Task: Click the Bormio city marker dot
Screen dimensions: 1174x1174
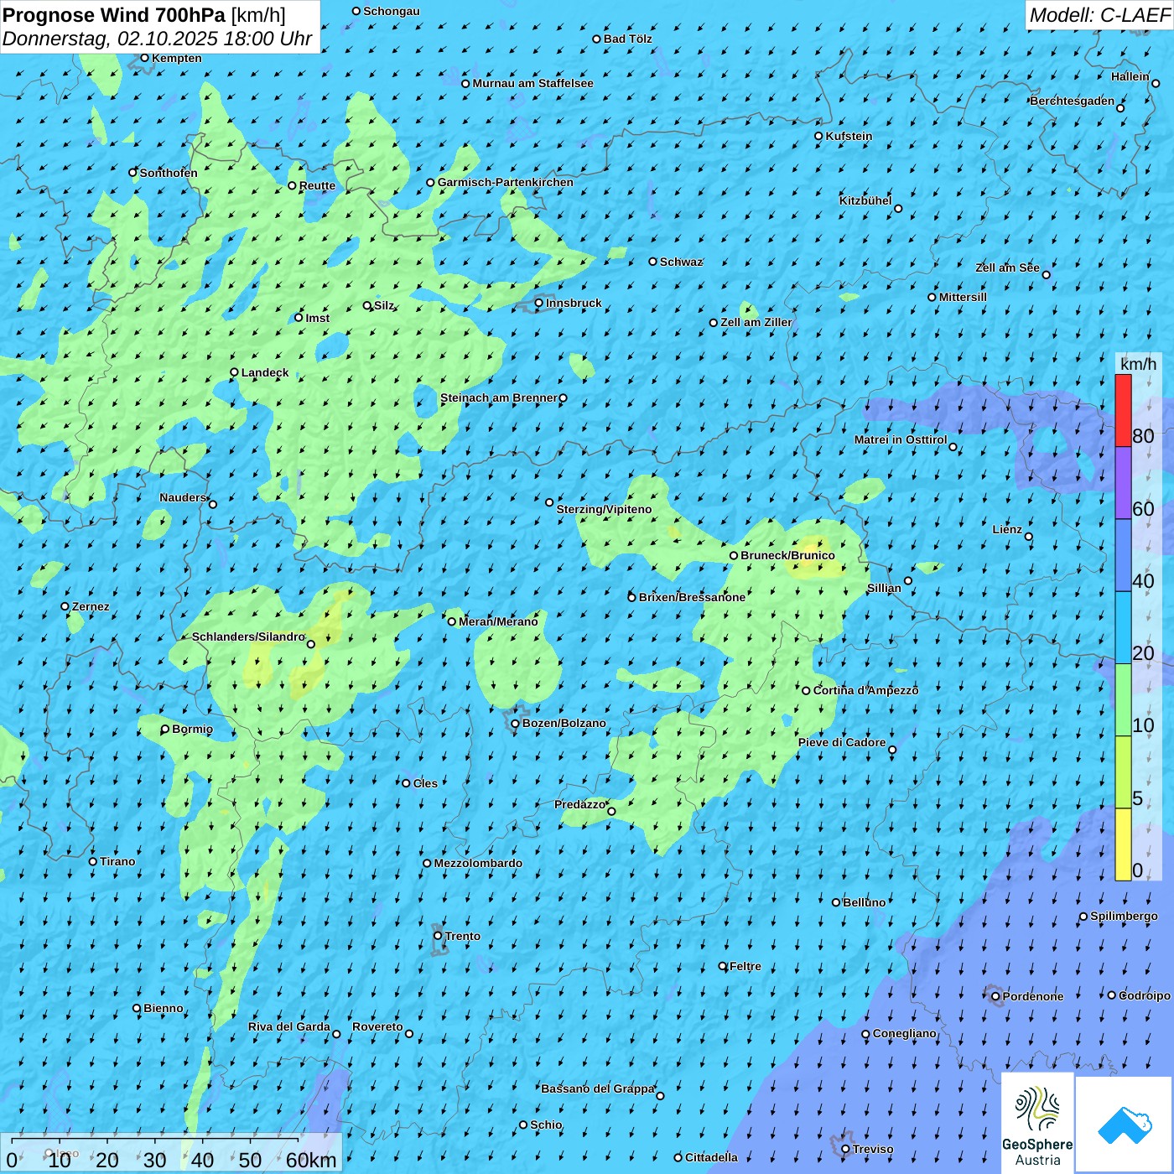Action: (165, 730)
